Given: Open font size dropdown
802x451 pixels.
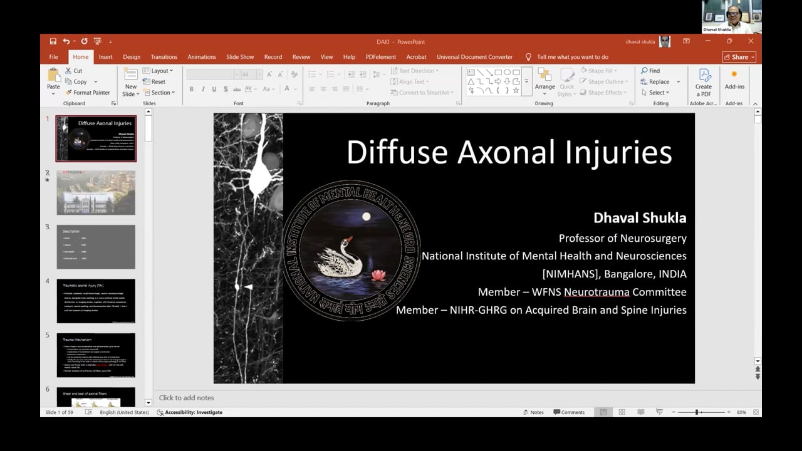Looking at the screenshot, I should coord(259,74).
